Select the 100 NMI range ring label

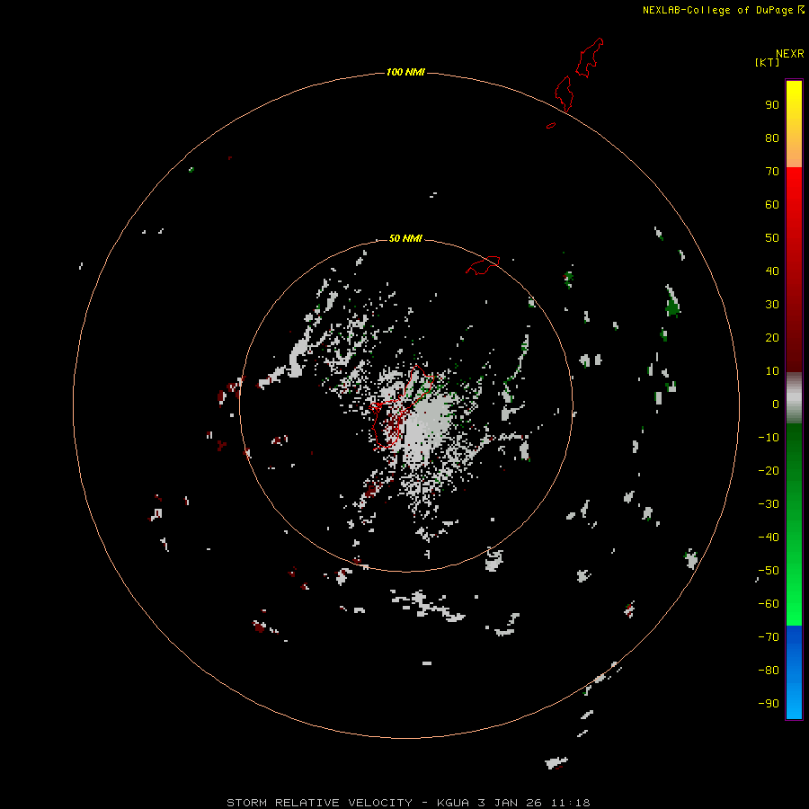(x=405, y=72)
